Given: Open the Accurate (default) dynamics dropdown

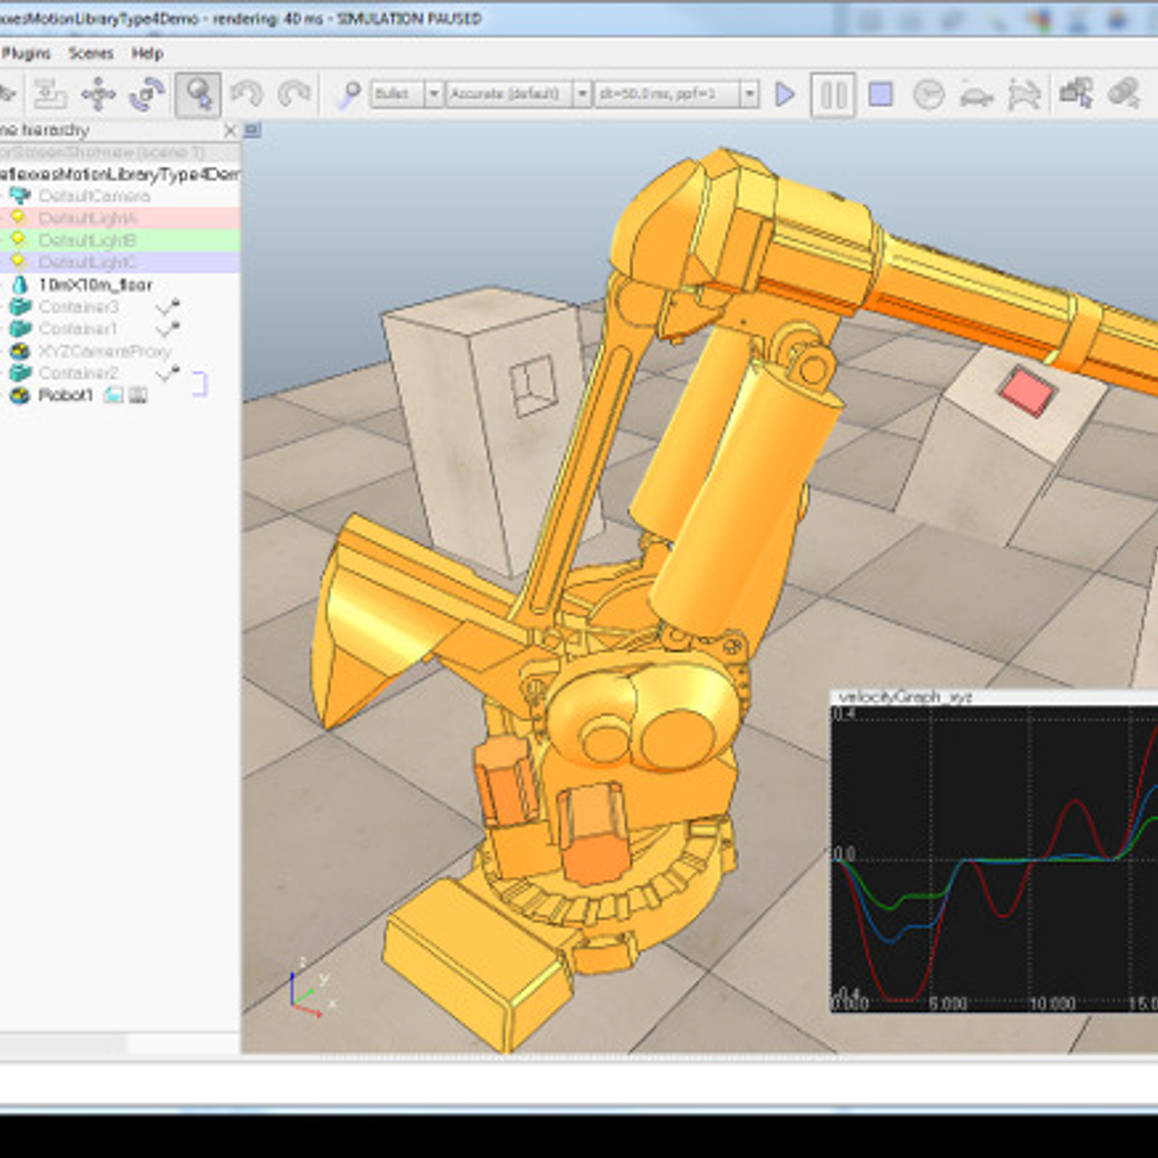Looking at the screenshot, I should pyautogui.click(x=582, y=95).
